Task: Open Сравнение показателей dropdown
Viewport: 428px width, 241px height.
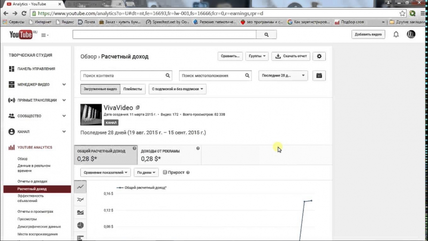Action: [x=105, y=173]
